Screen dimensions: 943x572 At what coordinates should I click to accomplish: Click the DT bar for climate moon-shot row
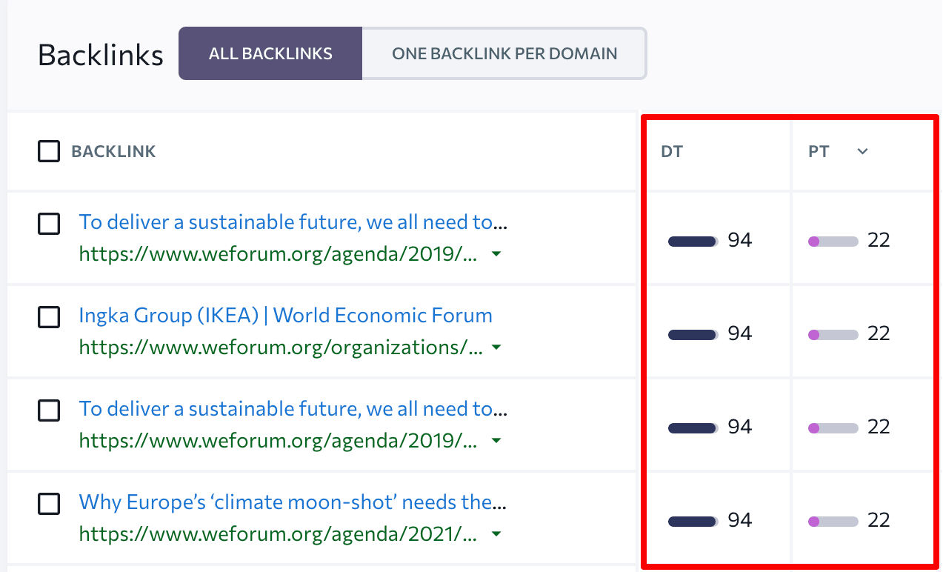(x=693, y=521)
